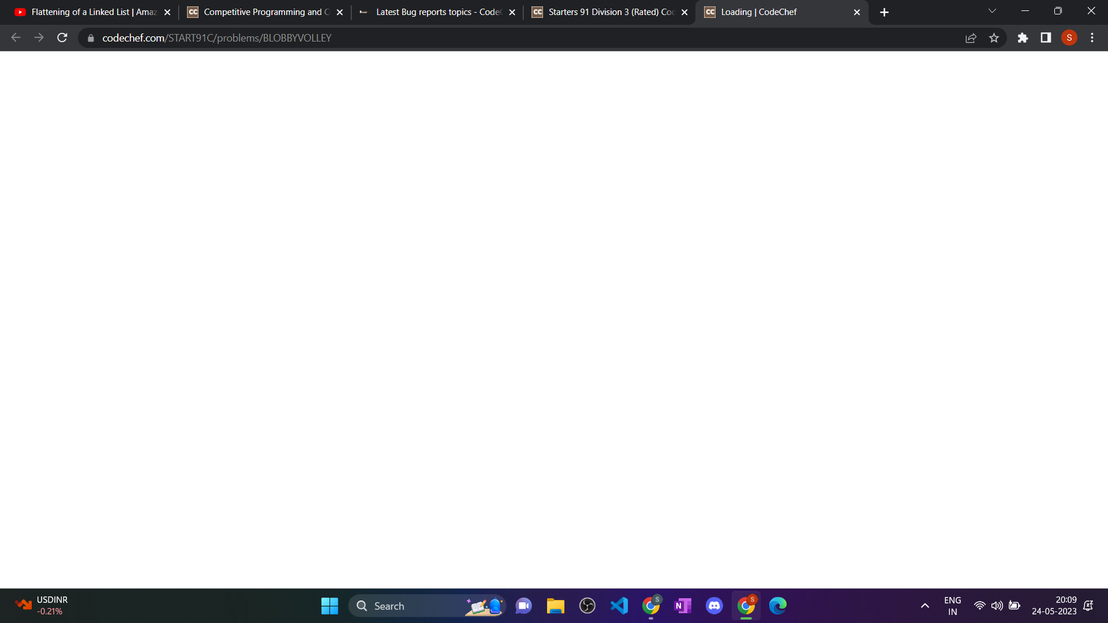Open a new browser tab

884,12
